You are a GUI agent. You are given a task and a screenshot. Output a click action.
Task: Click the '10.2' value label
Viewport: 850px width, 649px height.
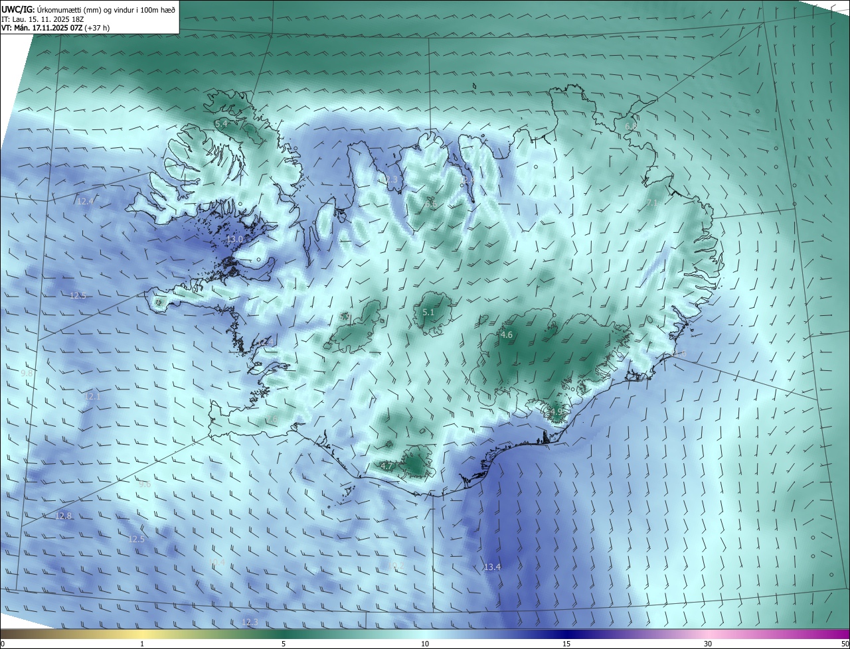point(396,565)
